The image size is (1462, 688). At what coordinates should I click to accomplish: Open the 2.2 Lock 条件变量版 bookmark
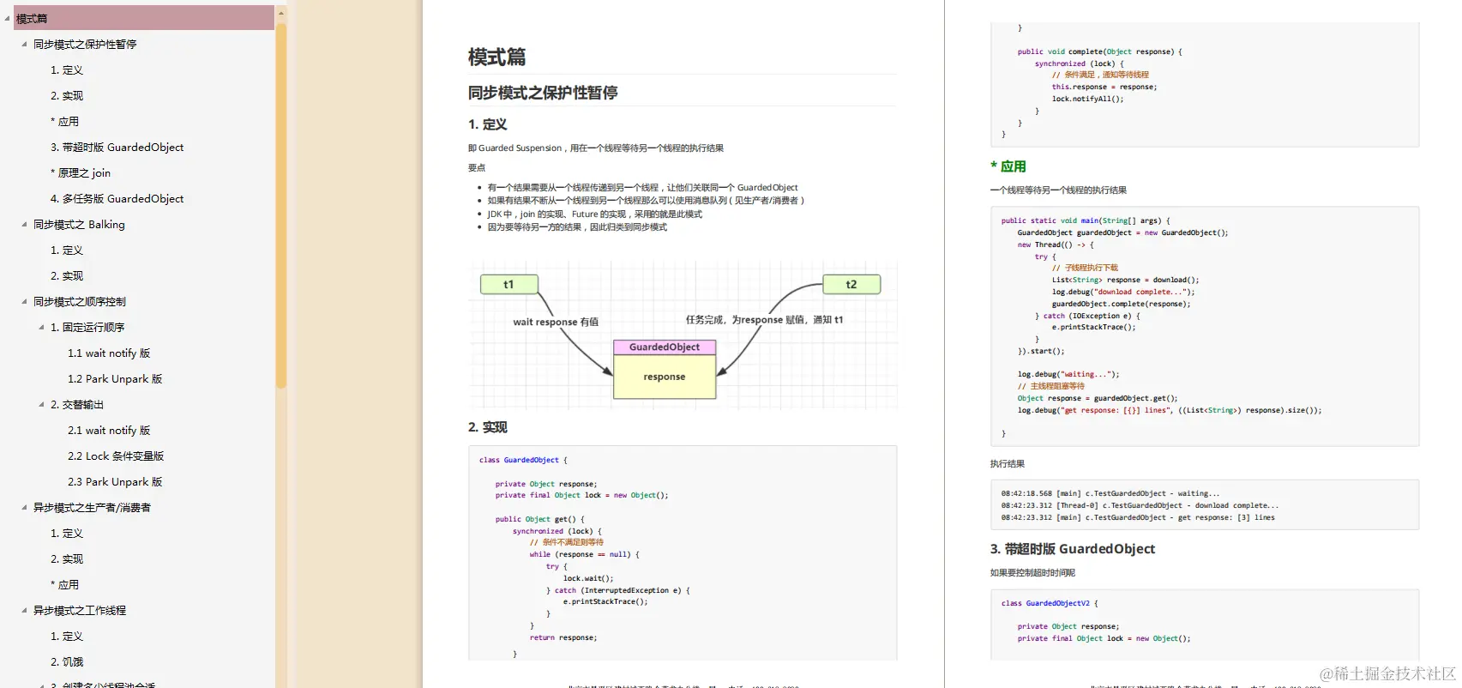[x=116, y=456]
